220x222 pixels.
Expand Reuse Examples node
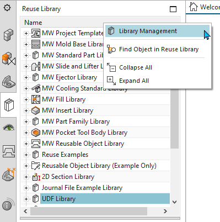26,155
